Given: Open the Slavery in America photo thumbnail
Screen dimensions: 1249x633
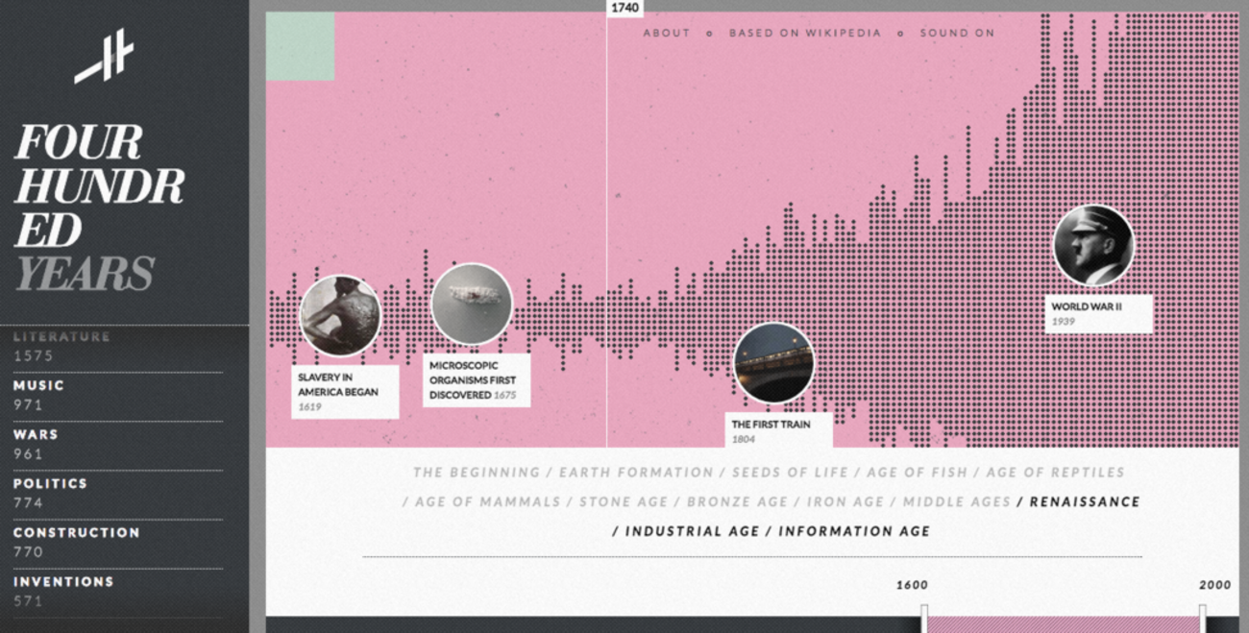Looking at the screenshot, I should (x=340, y=316).
